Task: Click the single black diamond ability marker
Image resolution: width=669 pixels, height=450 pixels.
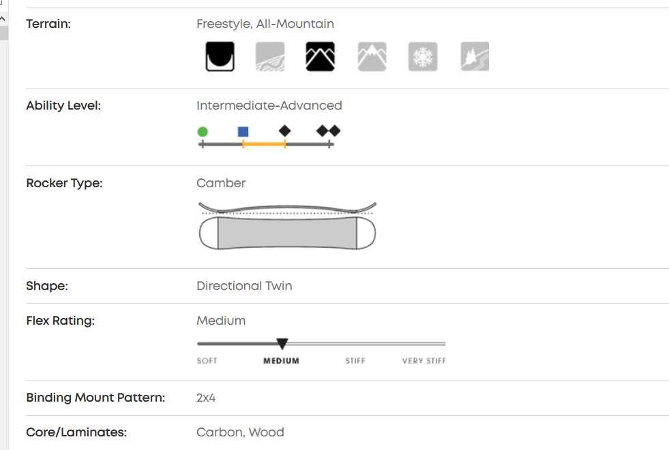Action: [x=284, y=131]
